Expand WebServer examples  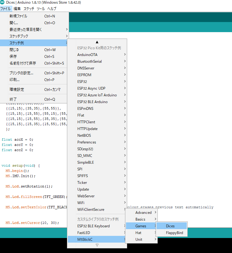(97, 196)
